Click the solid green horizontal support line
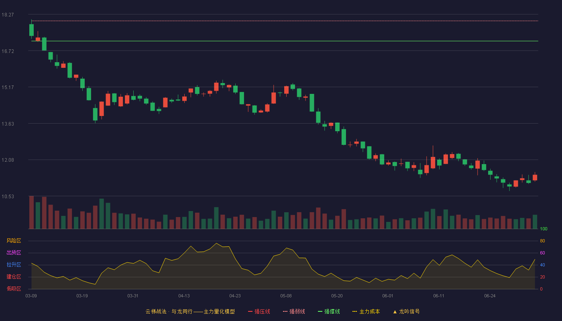Image resolution: width=562 pixels, height=321 pixels. point(285,41)
